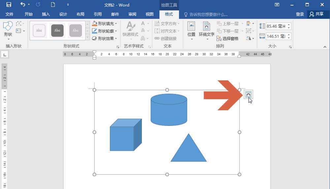The width and height of the screenshot is (330, 189).
Task: Open 形状效果 shape effects menu
Action: 104,39
